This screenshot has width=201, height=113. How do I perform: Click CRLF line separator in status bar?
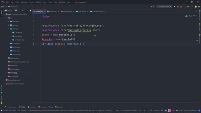pyautogui.click(x=144, y=110)
